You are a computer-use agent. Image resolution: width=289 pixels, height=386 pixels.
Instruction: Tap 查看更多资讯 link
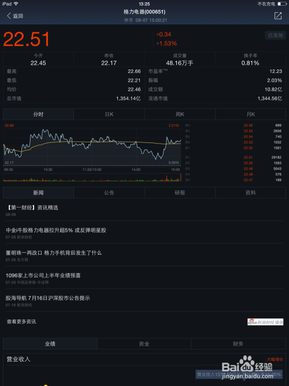click(21, 322)
